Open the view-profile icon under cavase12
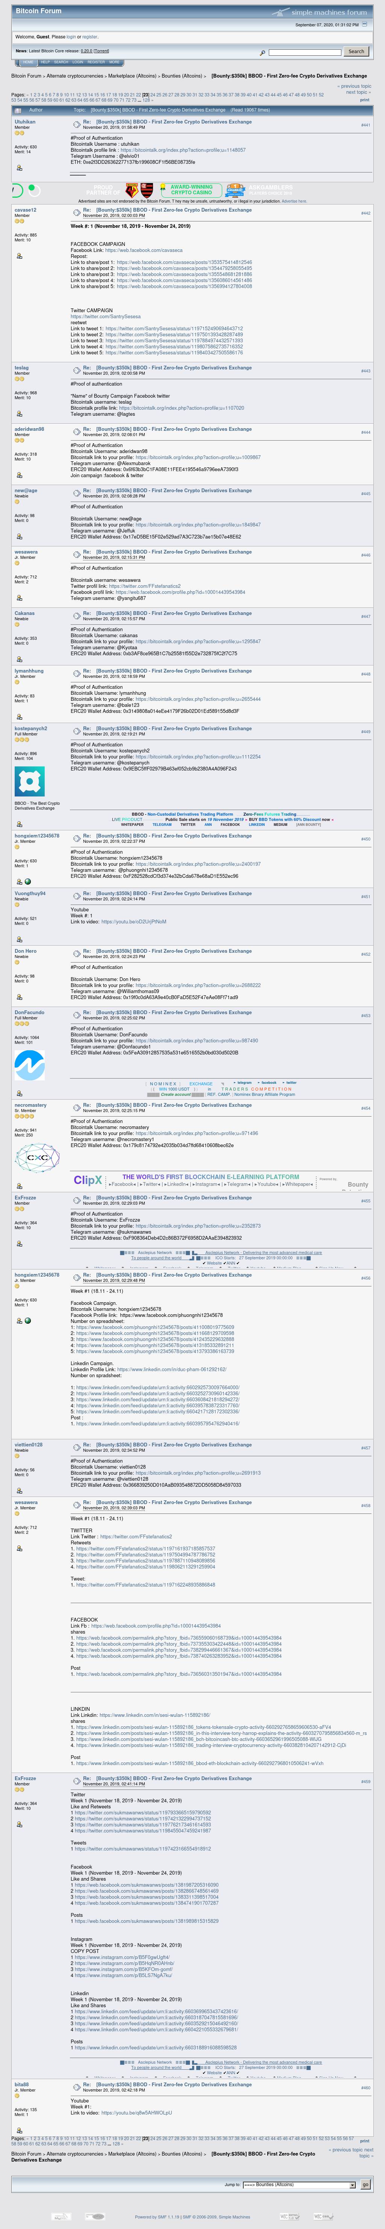Image resolution: width=385 pixels, height=2229 pixels. [x=19, y=255]
